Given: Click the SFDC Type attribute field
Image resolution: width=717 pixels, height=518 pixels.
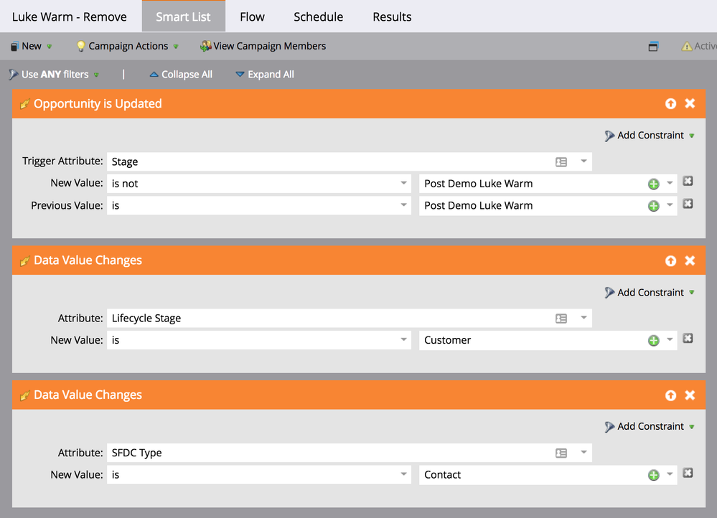Looking at the screenshot, I should [330, 453].
